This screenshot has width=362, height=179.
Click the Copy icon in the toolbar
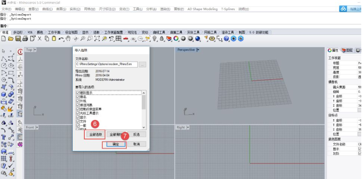pos(47,38)
